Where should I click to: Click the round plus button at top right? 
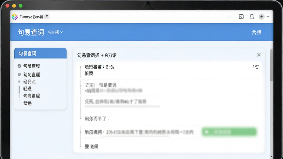pyautogui.click(x=261, y=17)
